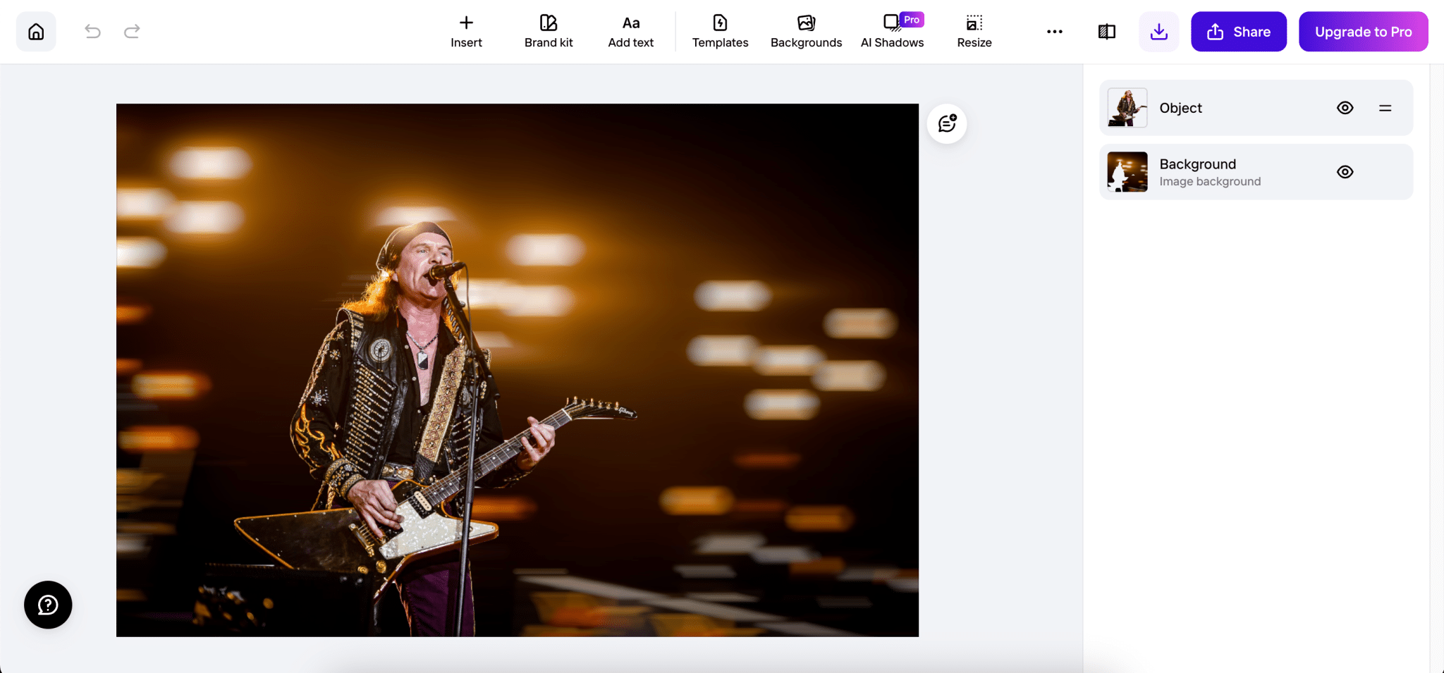Open the more options menu
Viewport: 1444px width, 673px height.
1054,31
